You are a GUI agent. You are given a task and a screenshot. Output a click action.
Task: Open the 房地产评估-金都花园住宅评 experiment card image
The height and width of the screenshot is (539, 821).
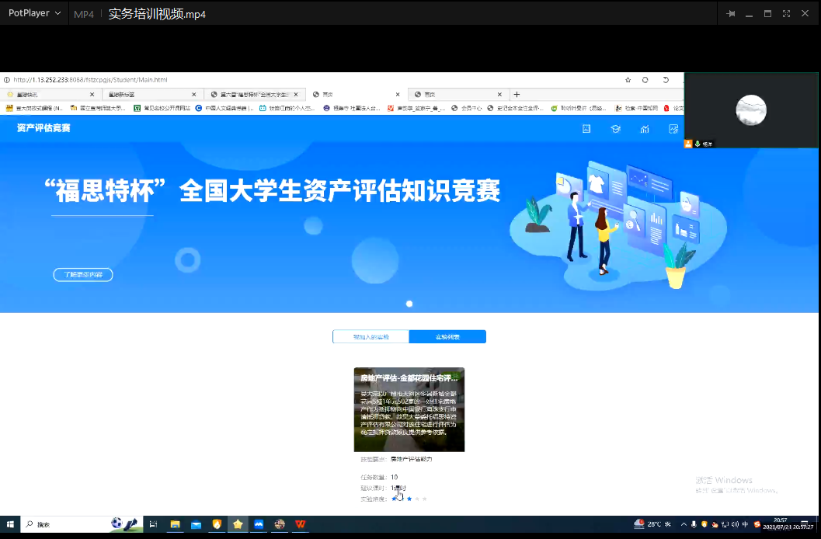(409, 410)
